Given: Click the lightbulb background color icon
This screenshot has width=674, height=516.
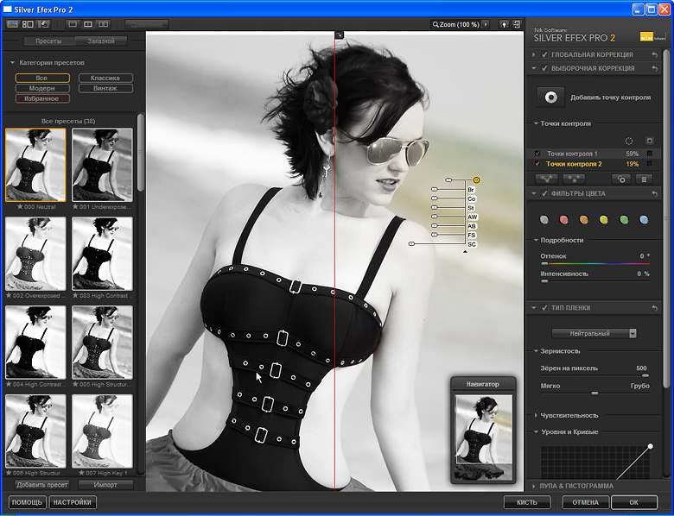Looking at the screenshot, I should (504, 24).
